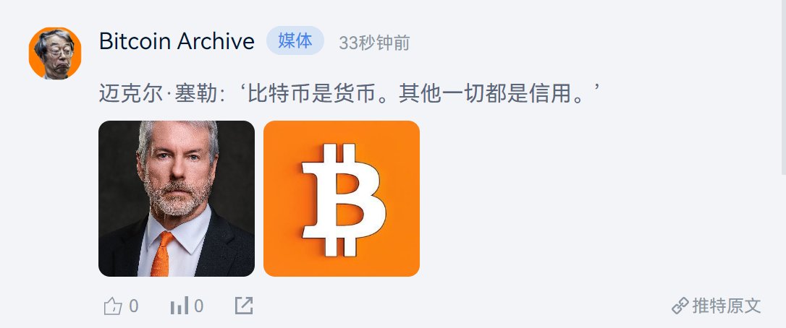This screenshot has height=328, width=786.
Task: Click the view count beside chart icon
Action: 199,306
